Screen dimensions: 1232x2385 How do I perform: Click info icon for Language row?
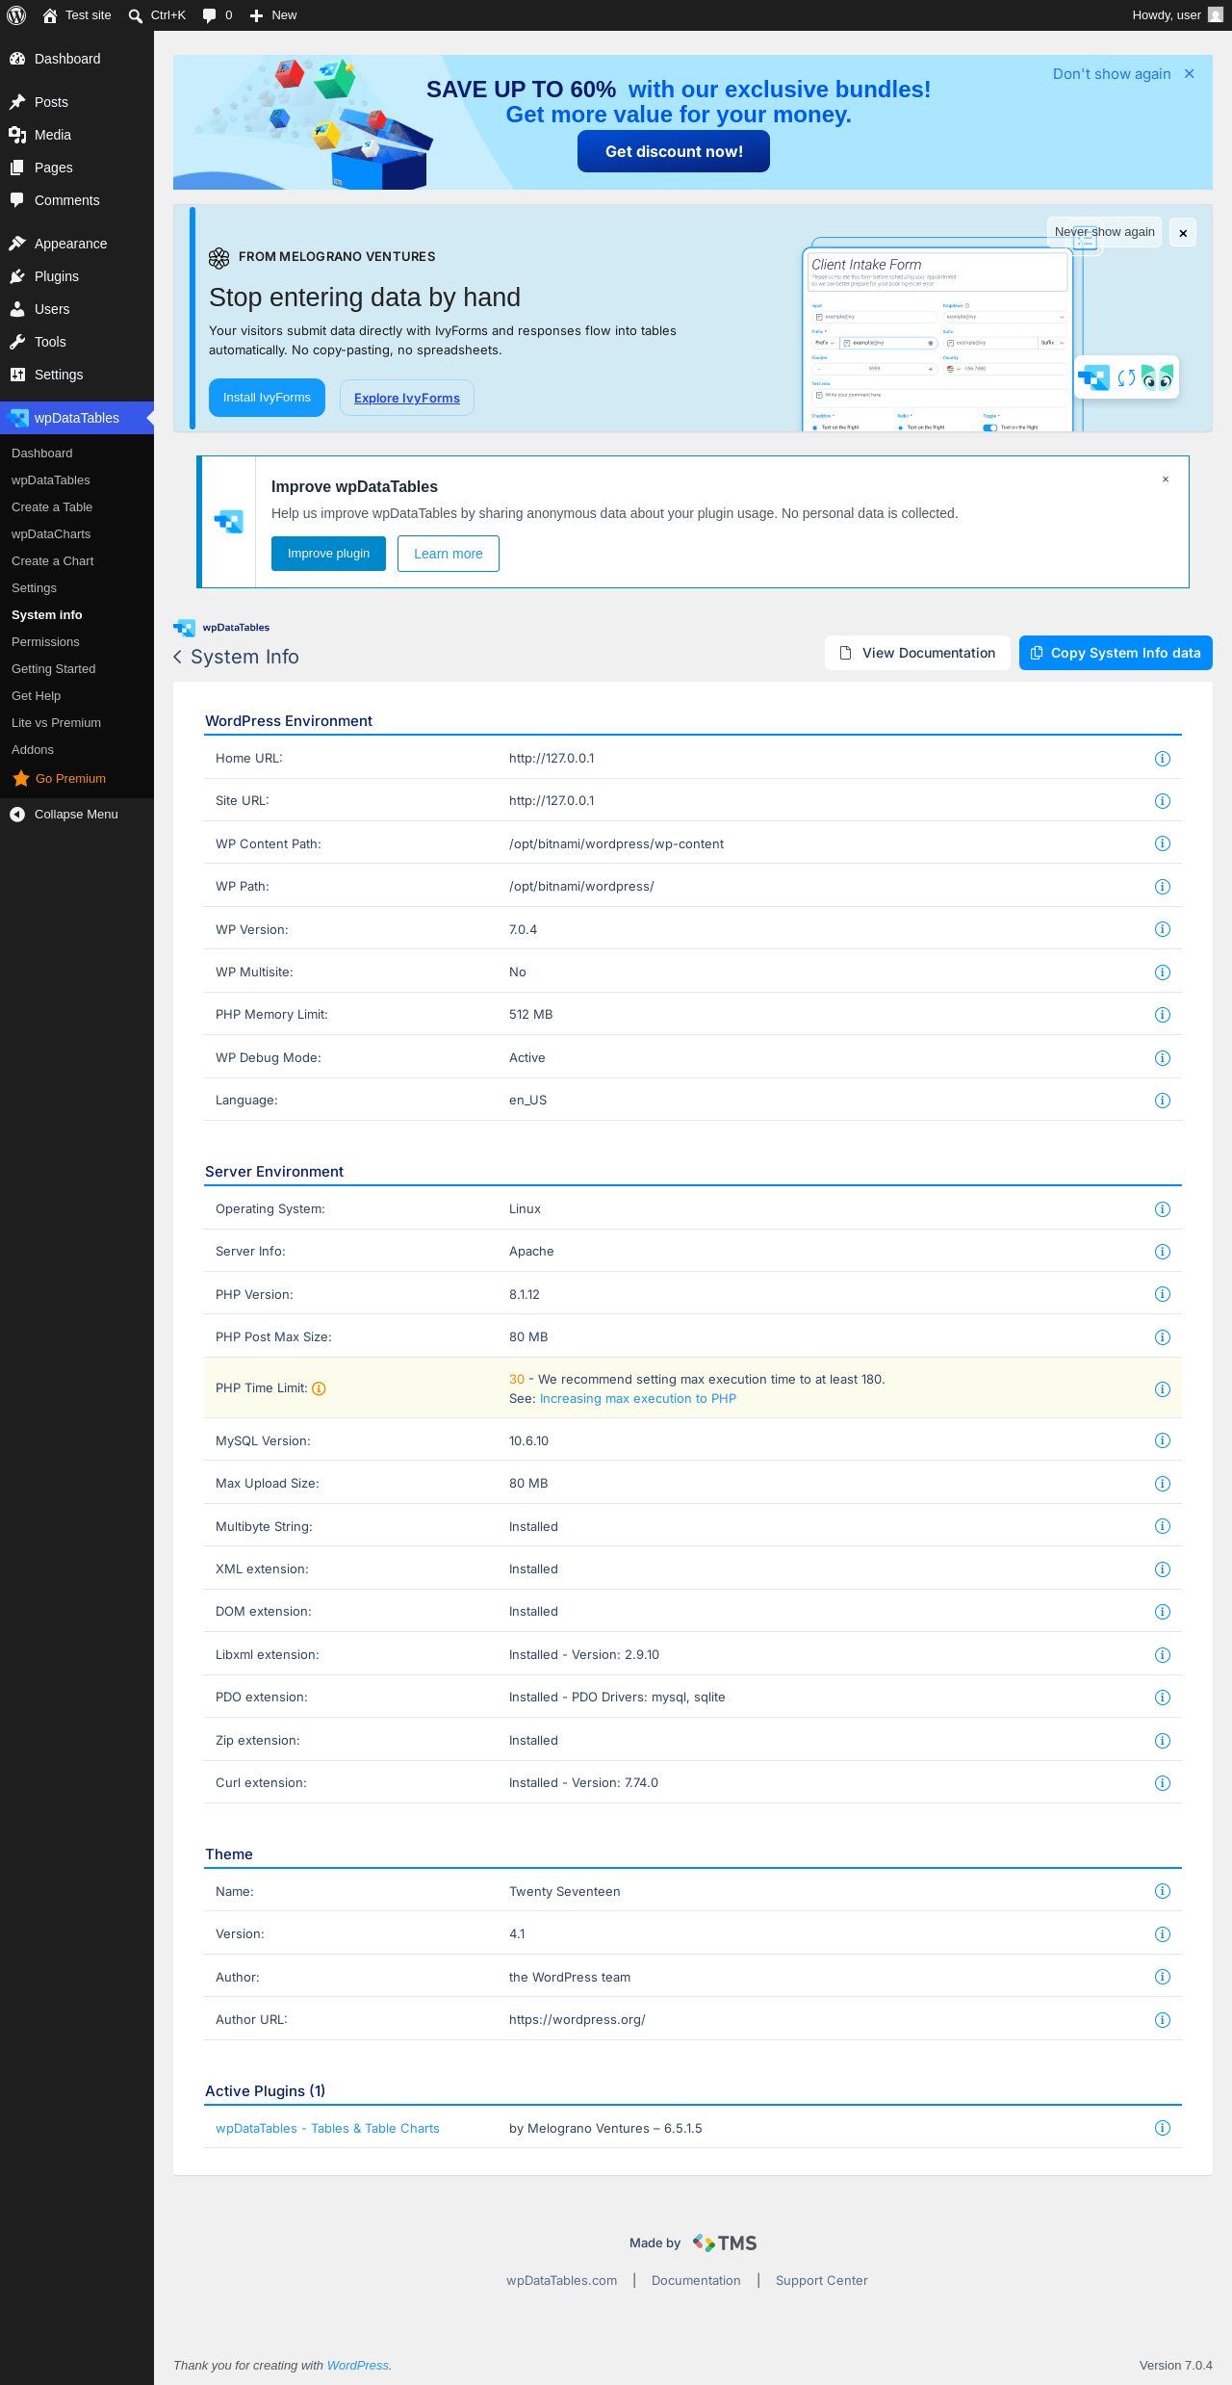pos(1163,1101)
